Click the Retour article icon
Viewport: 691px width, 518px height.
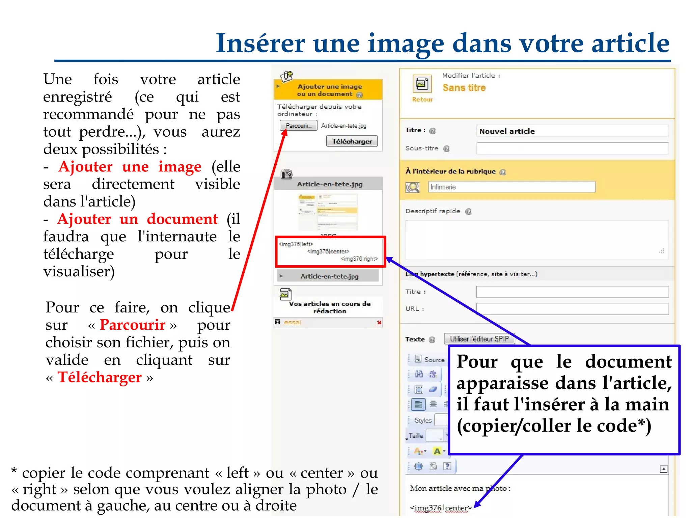pos(422,84)
